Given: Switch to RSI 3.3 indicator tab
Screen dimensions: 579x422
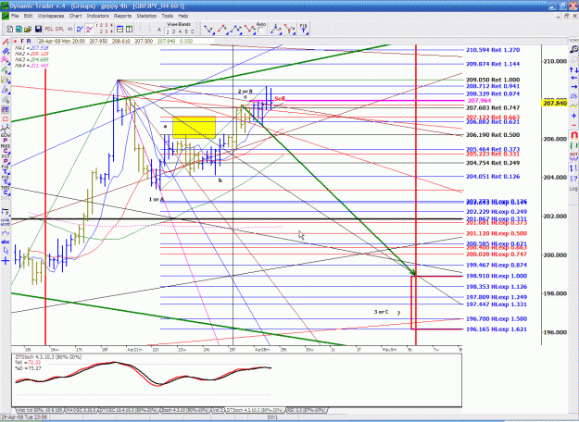Looking at the screenshot, I should point(307,410).
